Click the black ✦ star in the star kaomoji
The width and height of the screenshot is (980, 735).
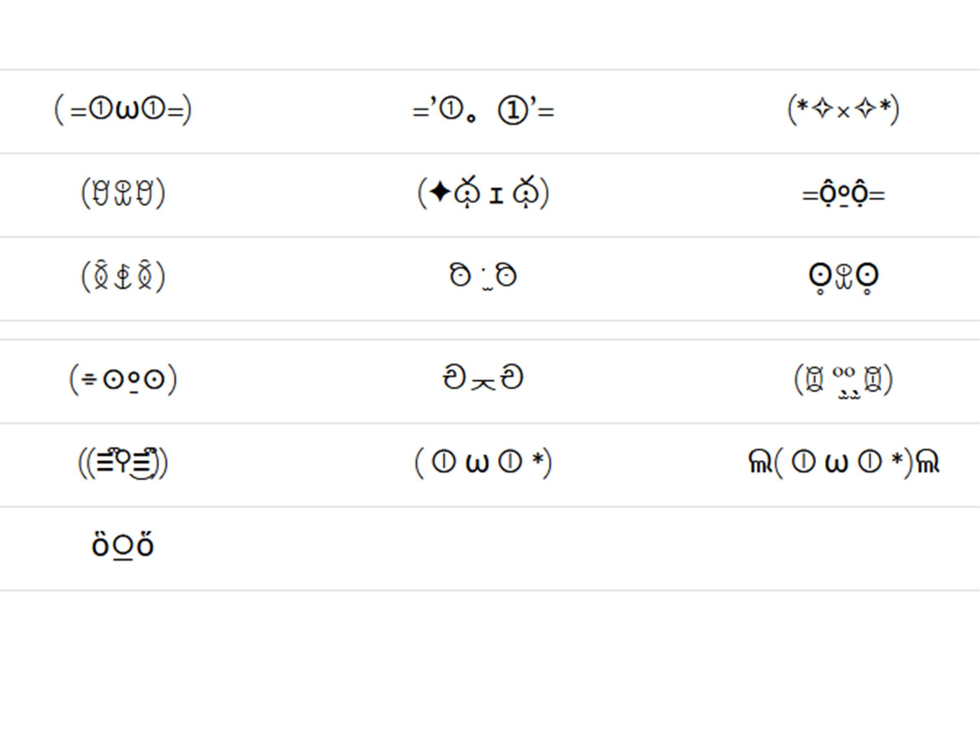coord(440,193)
